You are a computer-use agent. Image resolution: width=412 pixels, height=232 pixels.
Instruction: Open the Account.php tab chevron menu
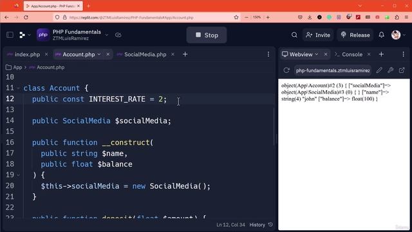[99, 54]
